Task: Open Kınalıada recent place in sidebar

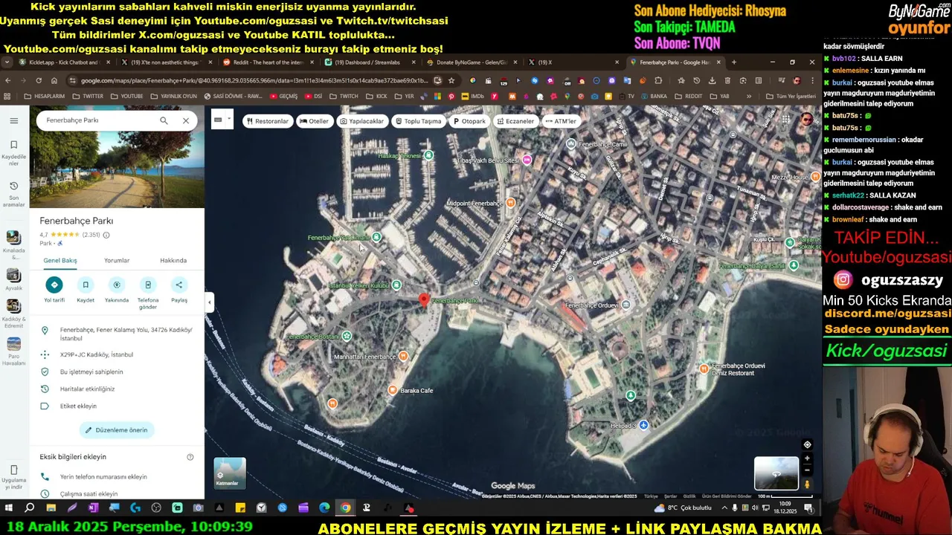Action: [x=13, y=244]
